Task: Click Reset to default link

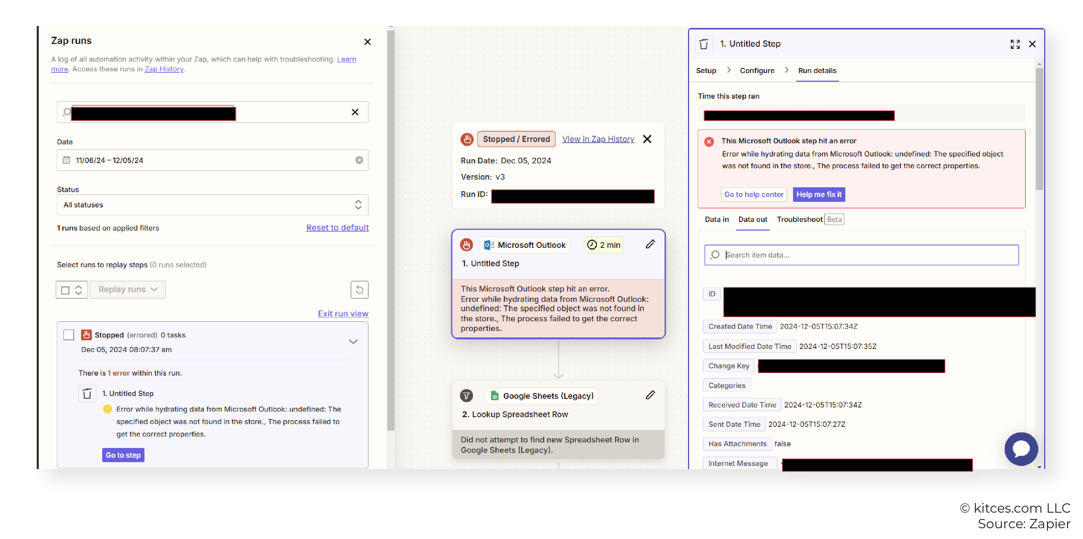Action: 337,227
